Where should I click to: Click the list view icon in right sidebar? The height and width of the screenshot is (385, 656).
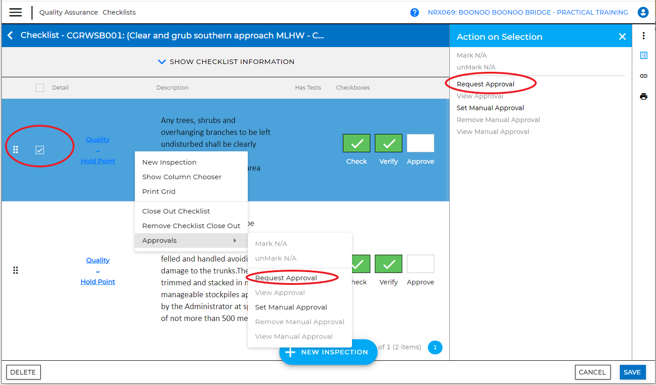643,55
